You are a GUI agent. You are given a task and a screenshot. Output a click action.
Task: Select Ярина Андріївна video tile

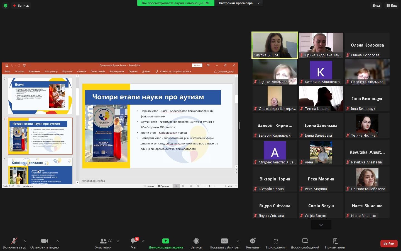pyautogui.click(x=321, y=45)
